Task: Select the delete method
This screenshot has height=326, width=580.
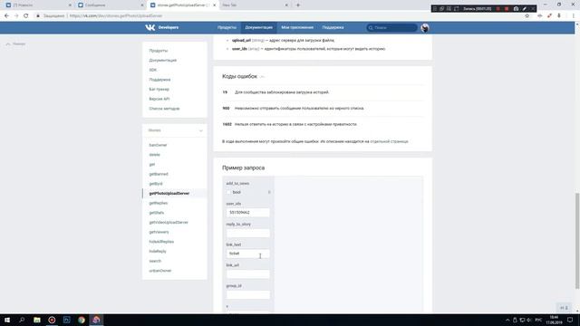Action: pos(154,155)
